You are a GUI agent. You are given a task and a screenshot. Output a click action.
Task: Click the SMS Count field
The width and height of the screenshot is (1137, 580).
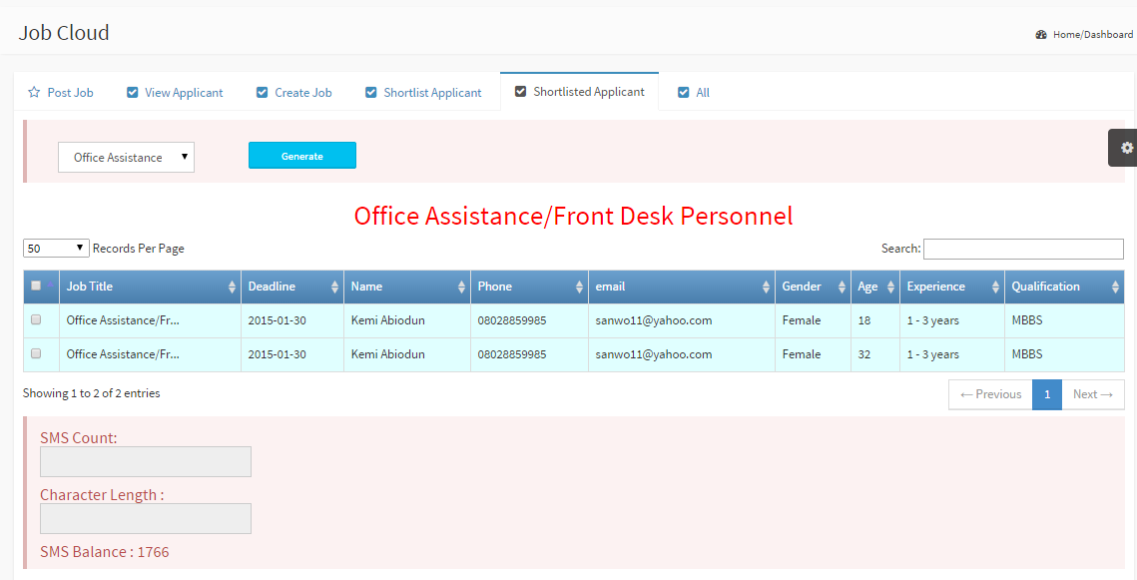146,462
